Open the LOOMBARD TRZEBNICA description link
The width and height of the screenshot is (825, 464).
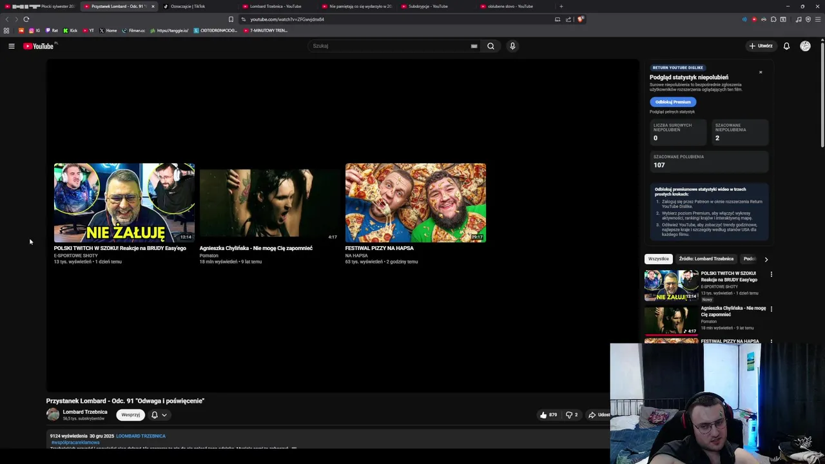(141, 436)
